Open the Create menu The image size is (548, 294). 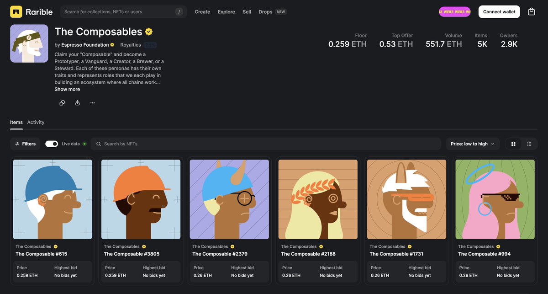(202, 12)
